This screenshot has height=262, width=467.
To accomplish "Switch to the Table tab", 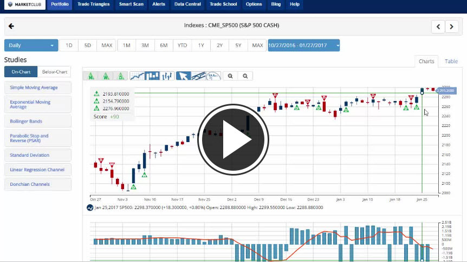I will [x=451, y=61].
